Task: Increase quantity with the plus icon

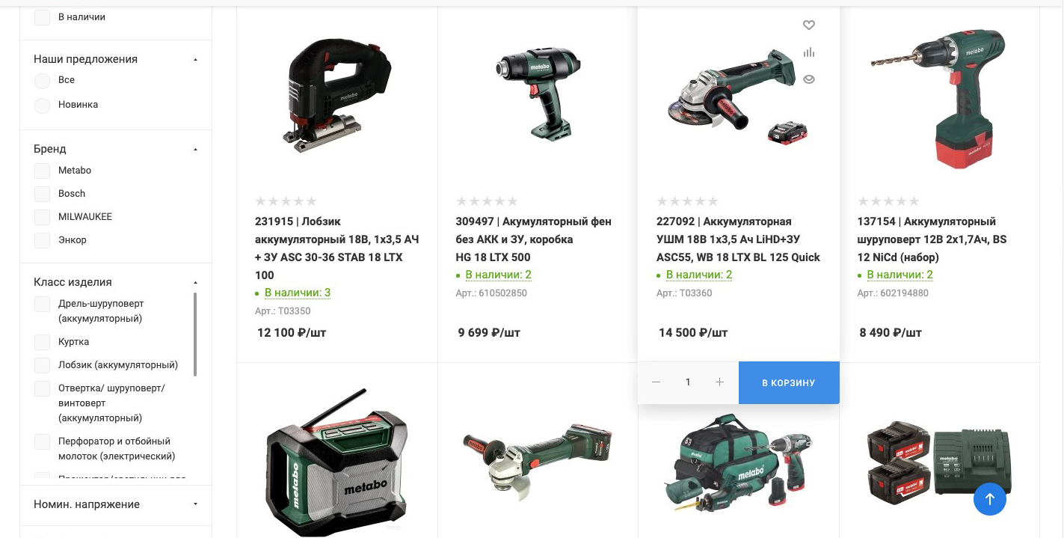Action: (x=719, y=382)
